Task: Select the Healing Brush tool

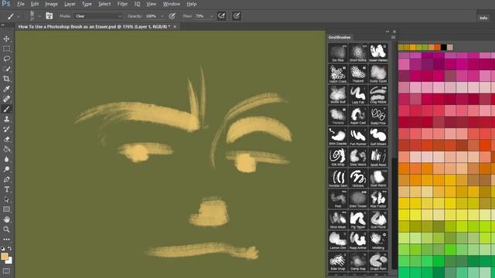Action: click(6, 99)
